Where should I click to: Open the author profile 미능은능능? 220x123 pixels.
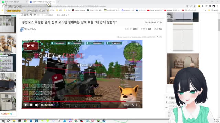pyautogui.click(x=31, y=29)
